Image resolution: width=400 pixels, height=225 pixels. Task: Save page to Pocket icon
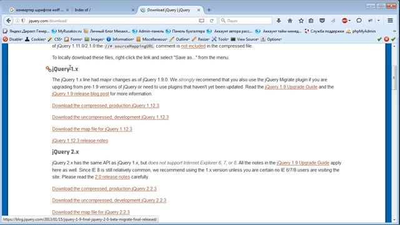(322, 21)
